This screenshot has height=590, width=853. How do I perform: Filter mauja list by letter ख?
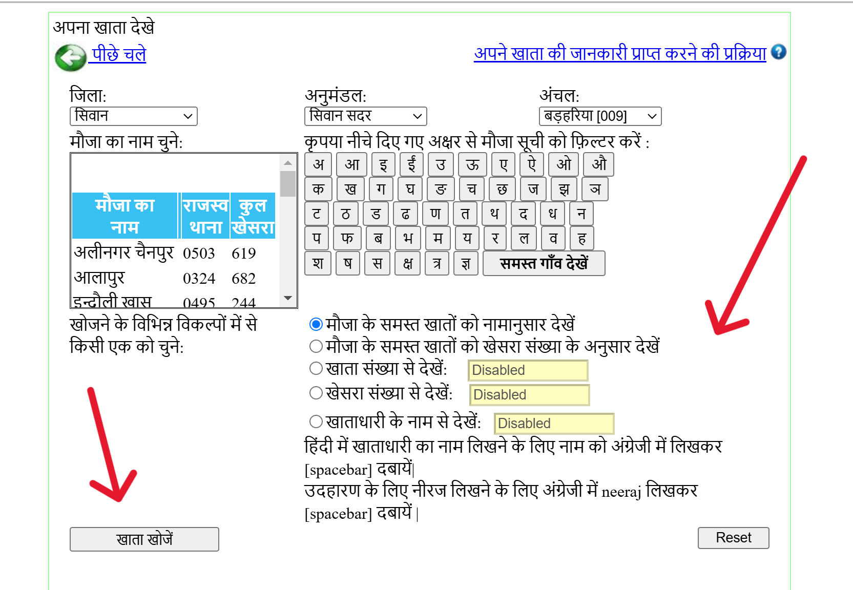pyautogui.click(x=351, y=189)
